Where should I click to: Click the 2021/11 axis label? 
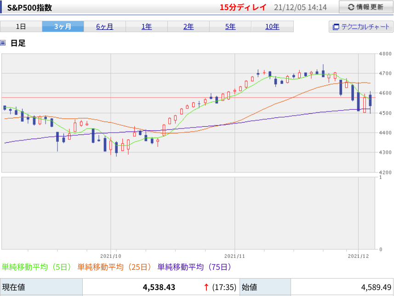pyautogui.click(x=234, y=256)
